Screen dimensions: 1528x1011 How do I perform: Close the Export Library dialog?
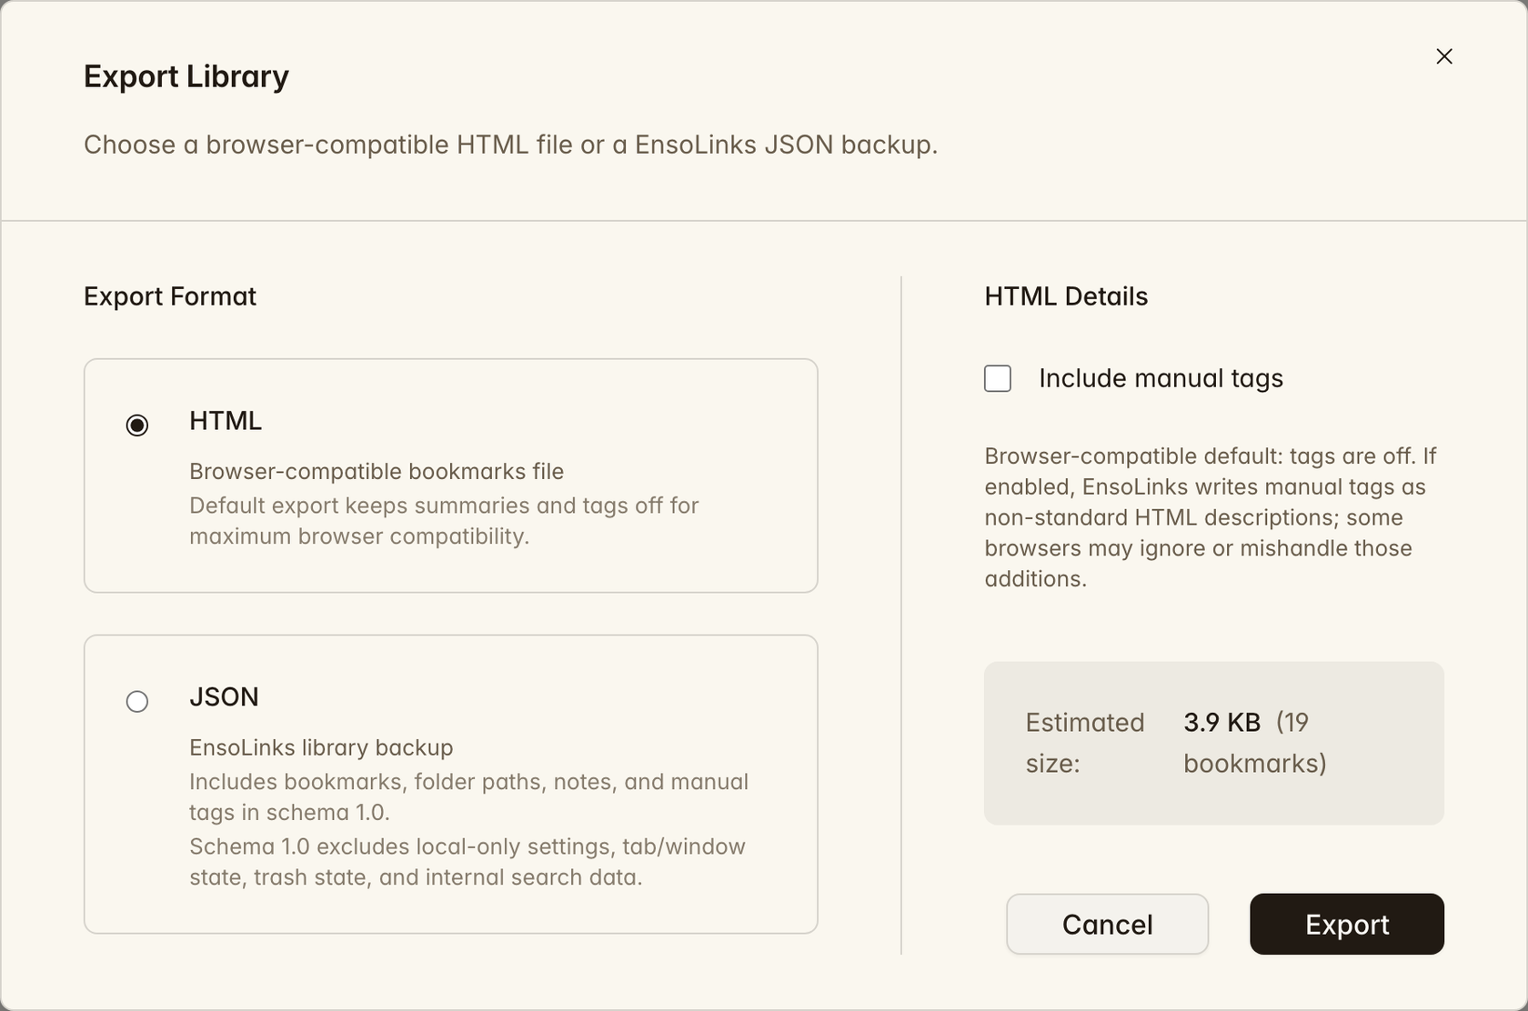point(1443,56)
